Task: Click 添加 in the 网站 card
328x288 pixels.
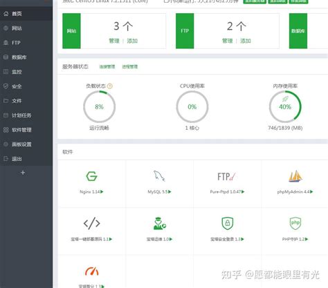Action: 132,41
